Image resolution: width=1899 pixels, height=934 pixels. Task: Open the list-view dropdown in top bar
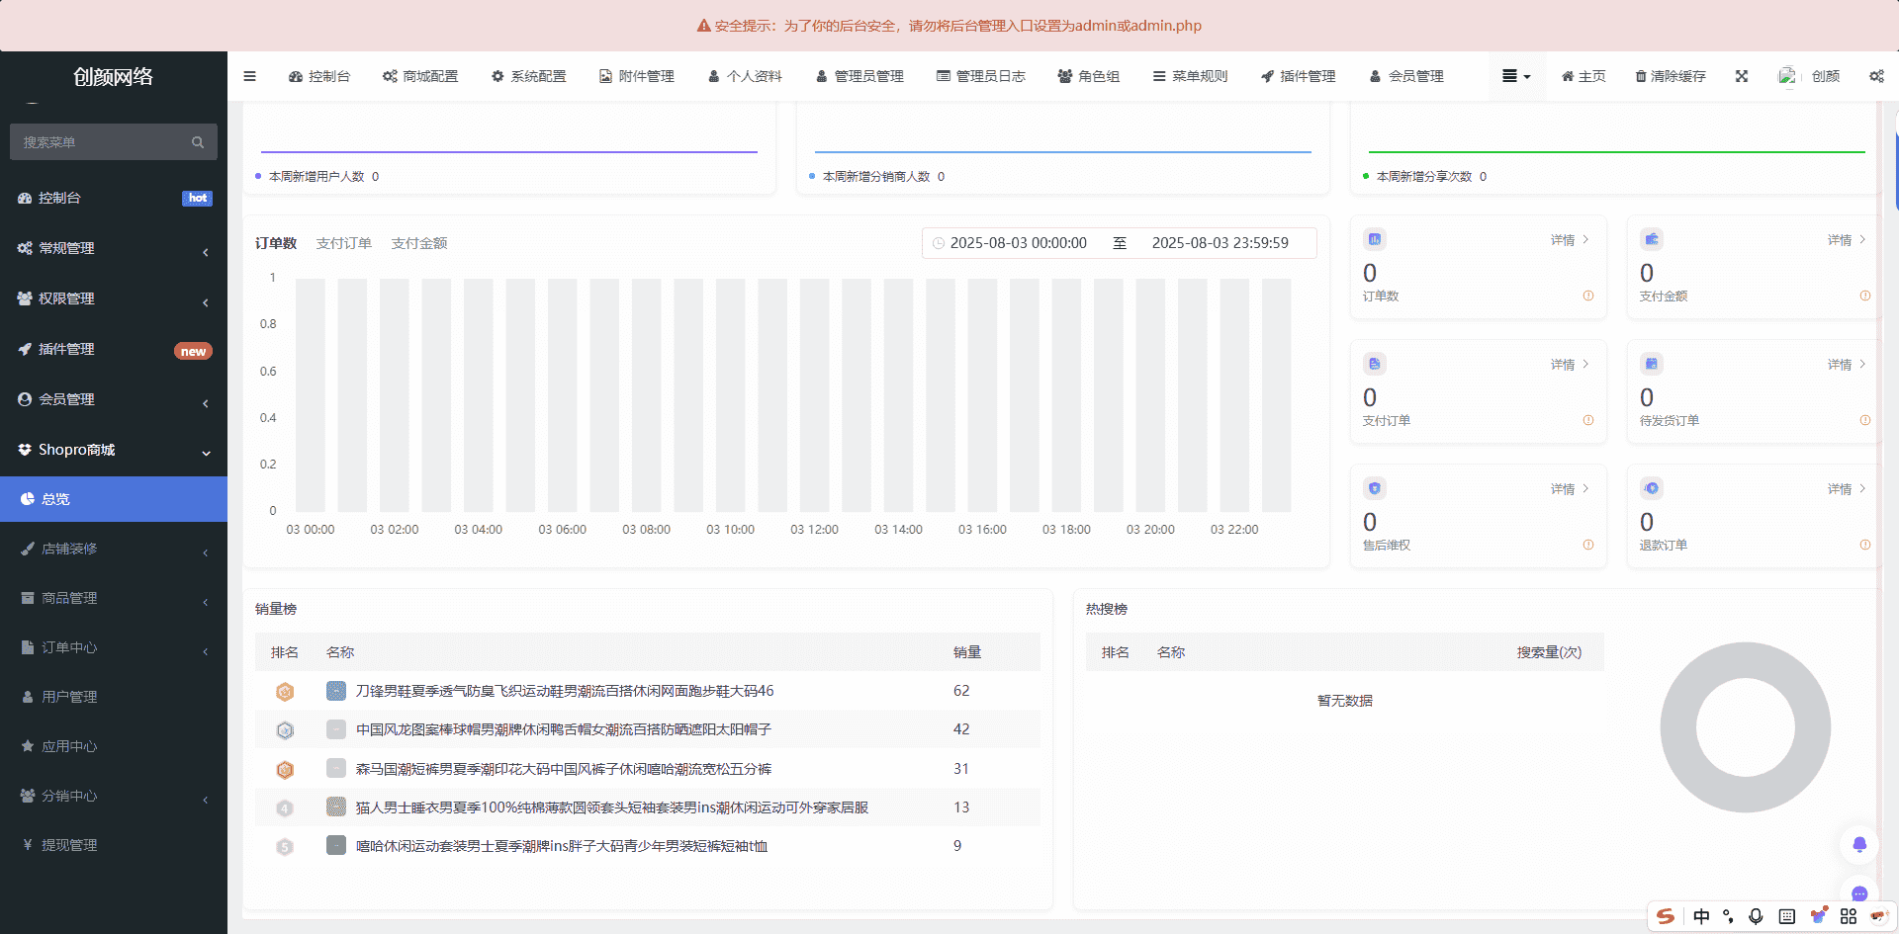coord(1515,76)
